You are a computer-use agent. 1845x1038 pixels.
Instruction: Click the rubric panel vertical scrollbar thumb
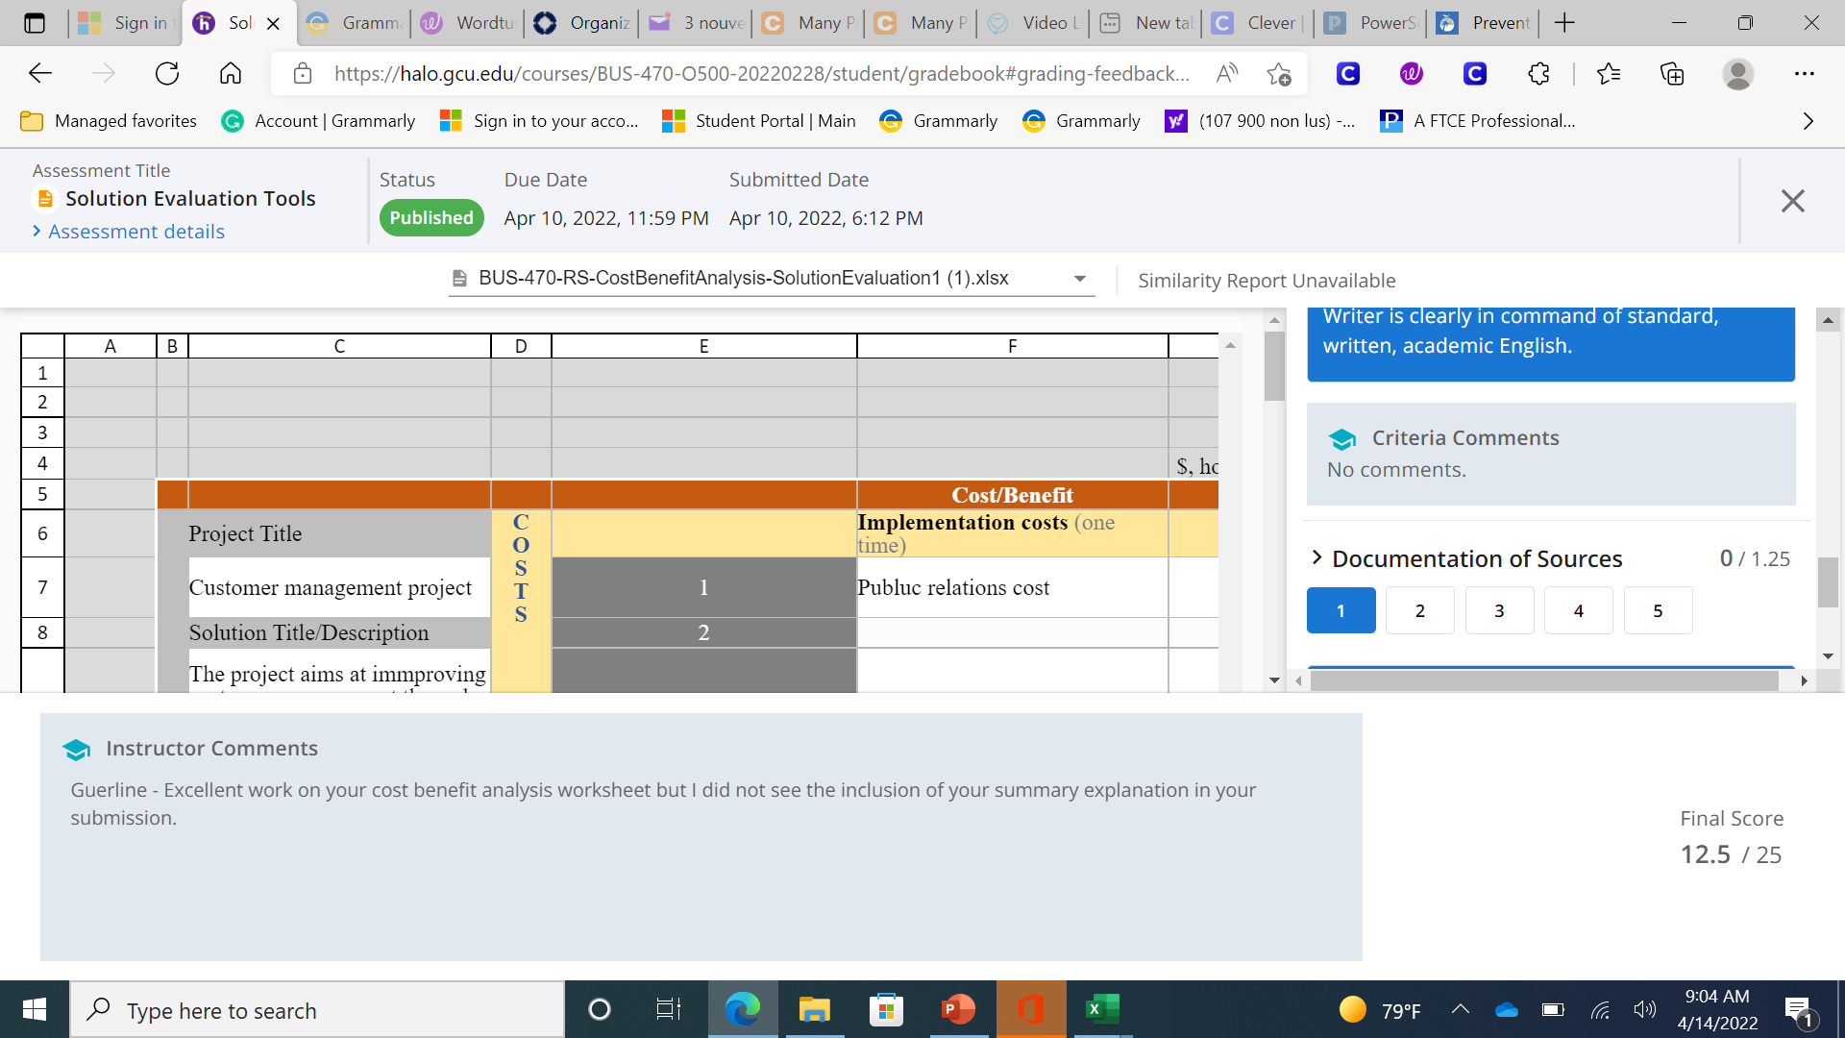(1828, 582)
